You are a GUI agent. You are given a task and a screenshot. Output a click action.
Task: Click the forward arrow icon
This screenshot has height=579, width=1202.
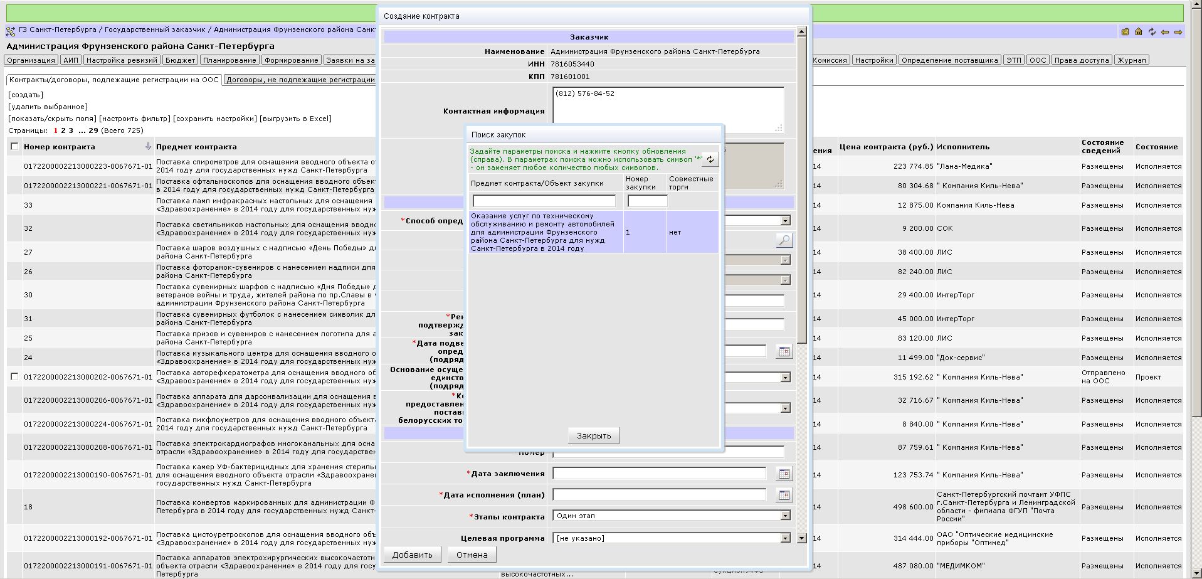(1178, 32)
